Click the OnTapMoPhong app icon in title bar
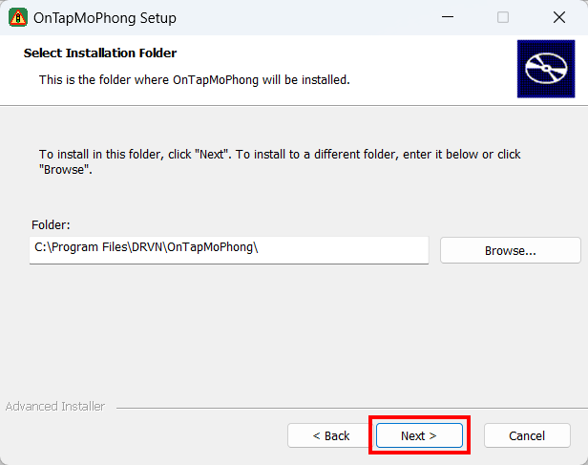This screenshot has width=588, height=465. [18, 17]
